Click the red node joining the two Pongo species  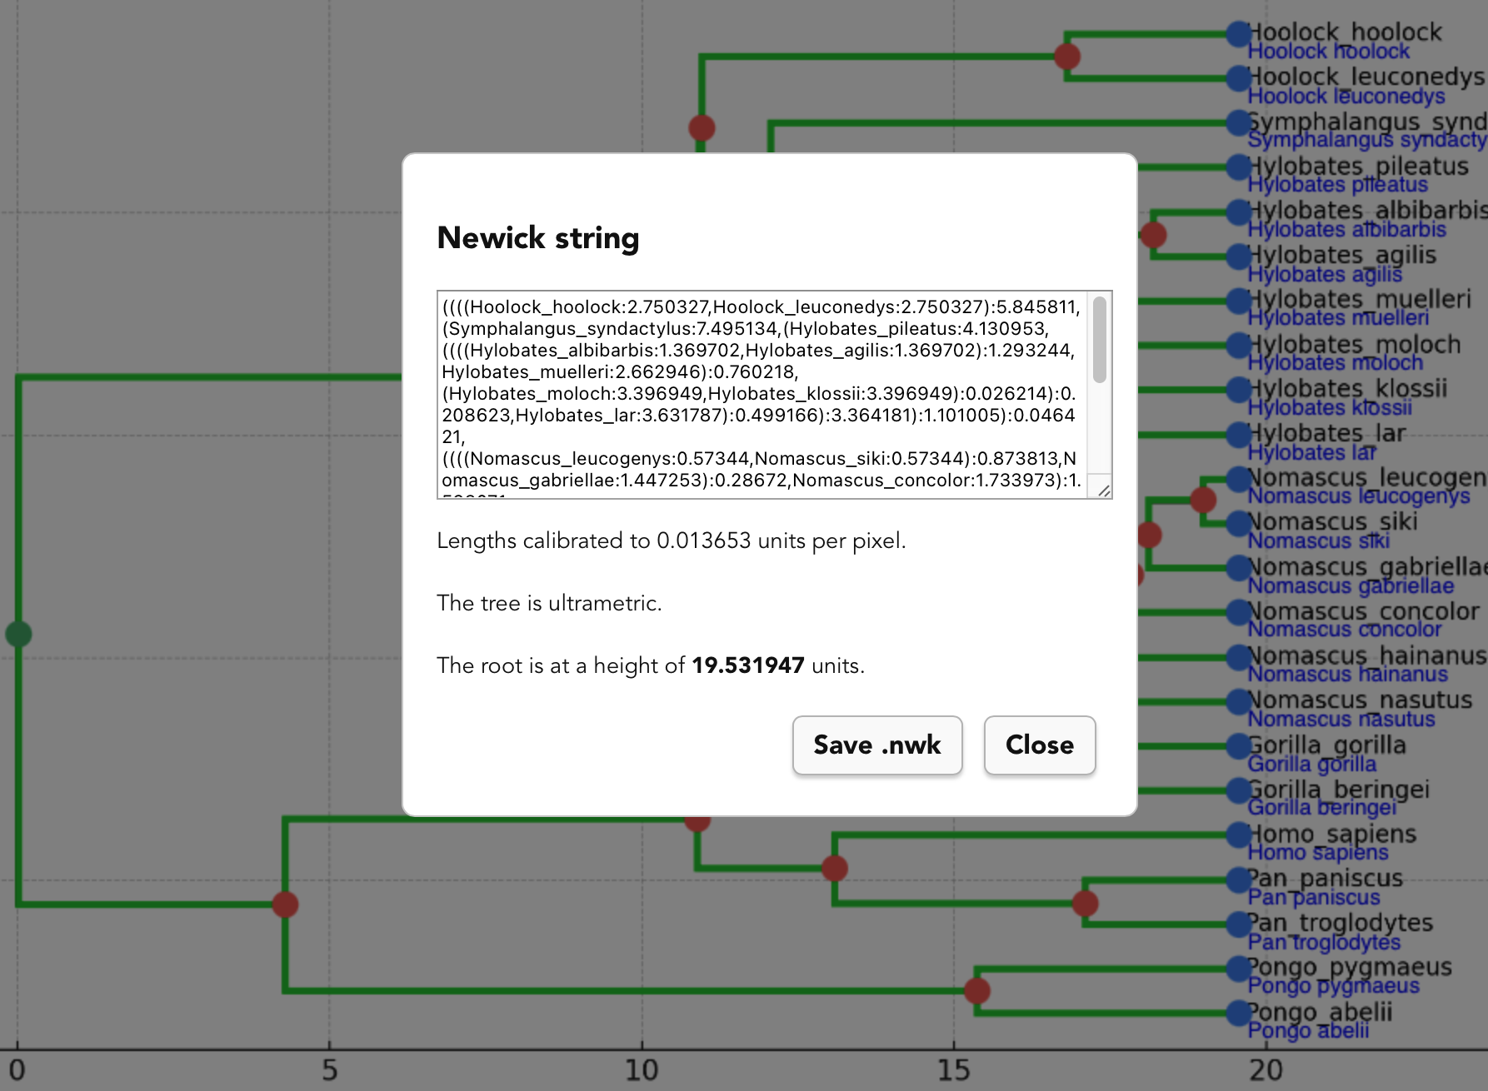click(976, 990)
